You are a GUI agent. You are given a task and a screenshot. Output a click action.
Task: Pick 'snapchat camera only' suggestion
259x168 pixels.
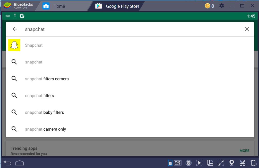130,129
